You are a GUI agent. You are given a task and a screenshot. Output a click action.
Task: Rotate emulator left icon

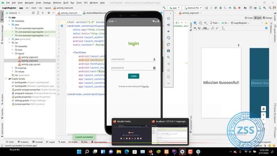pos(168,38)
